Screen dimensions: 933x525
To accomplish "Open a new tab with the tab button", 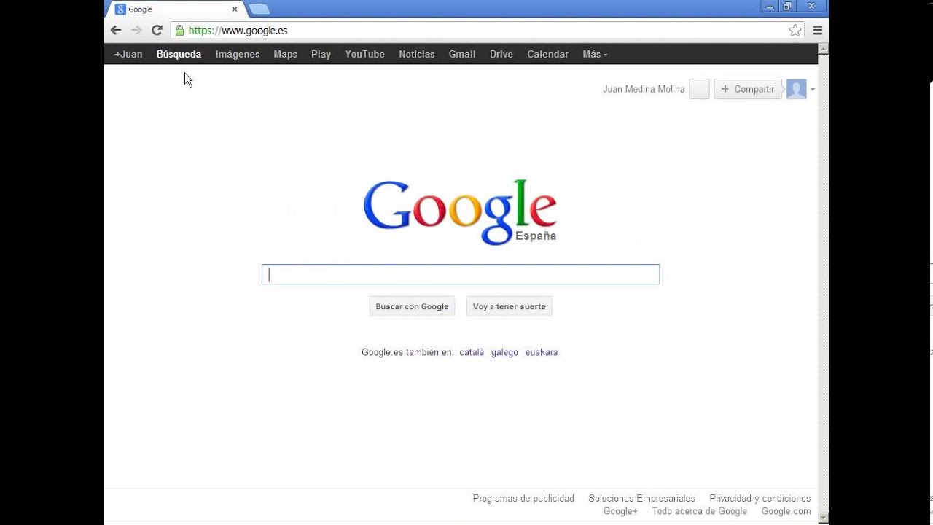I will 259,9.
